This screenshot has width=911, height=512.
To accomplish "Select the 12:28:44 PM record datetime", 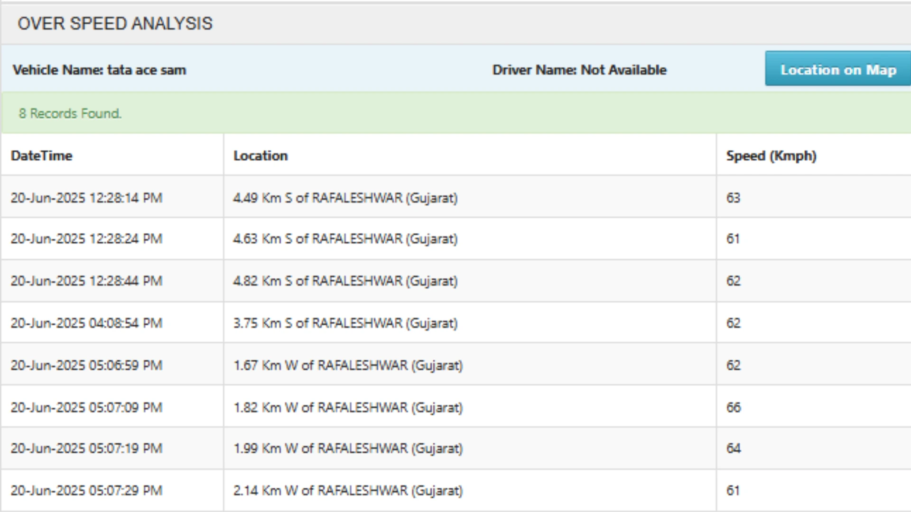I will (x=86, y=281).
